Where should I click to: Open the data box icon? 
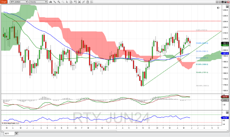point(71,2)
